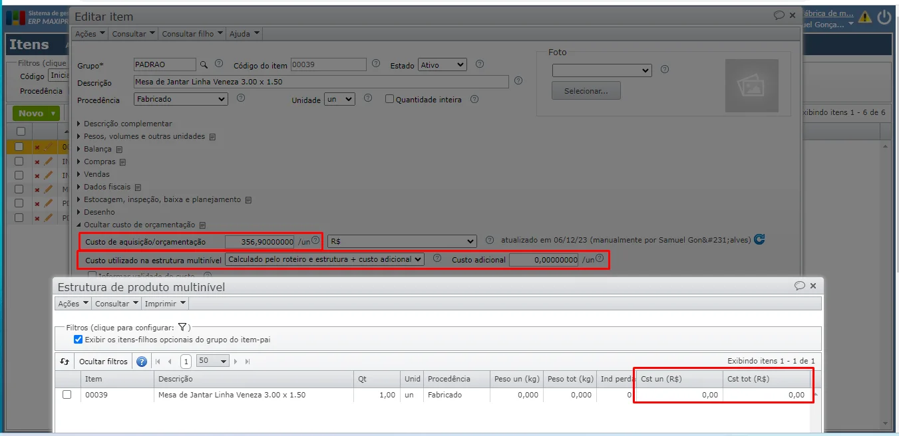Click help icon beside R$ currency dropdown
Screen dimensions: 899x436
[490, 240]
